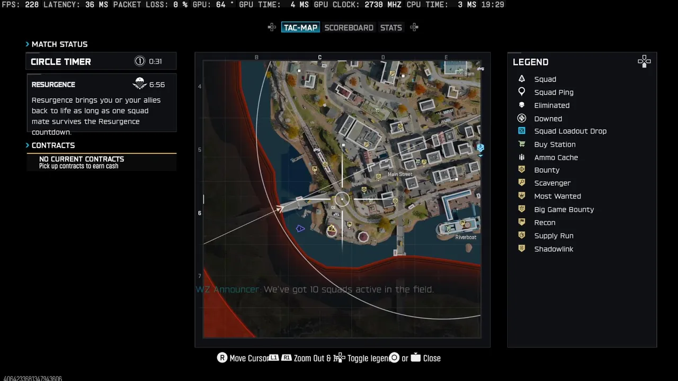Click the Most Wanted legend icon
The height and width of the screenshot is (381, 678).
[x=522, y=196]
